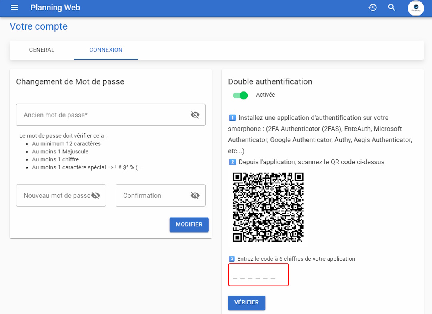The image size is (432, 314).
Task: Click the Confirmation password field
Action: (160, 195)
